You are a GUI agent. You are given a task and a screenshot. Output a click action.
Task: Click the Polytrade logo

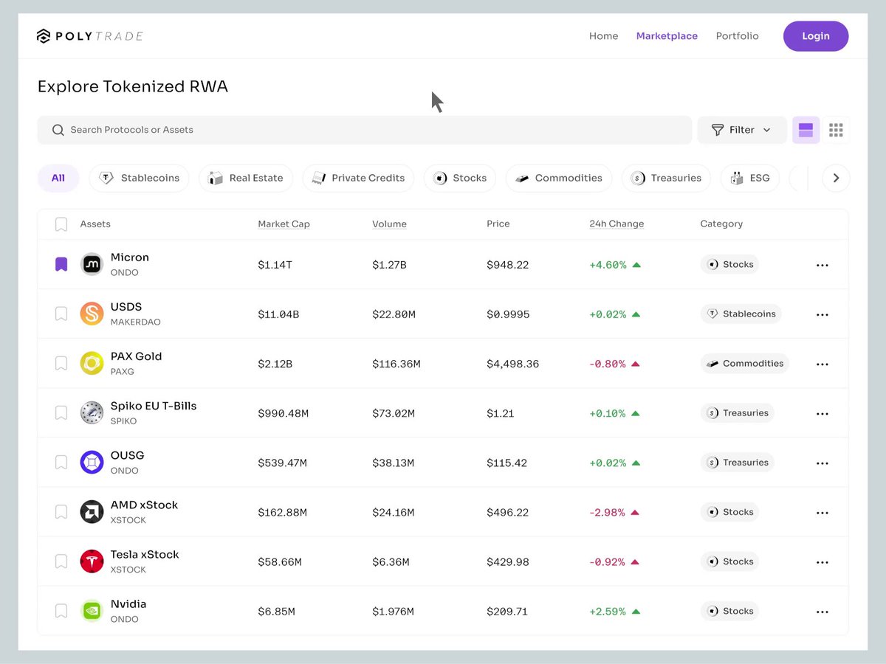click(89, 36)
